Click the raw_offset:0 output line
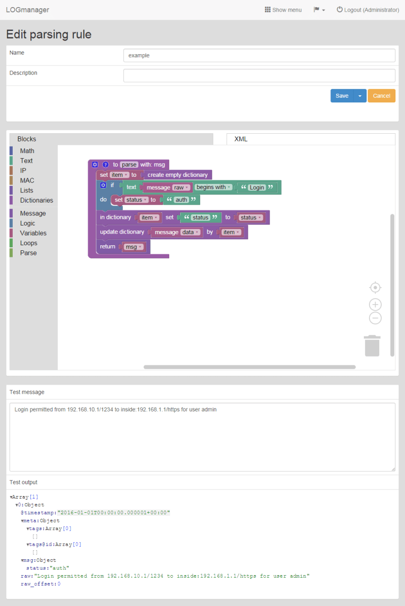The height and width of the screenshot is (606, 405). click(41, 584)
